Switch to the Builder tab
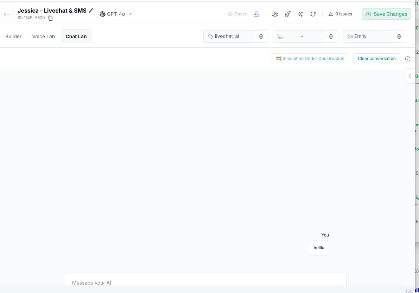419x293 pixels. click(13, 36)
